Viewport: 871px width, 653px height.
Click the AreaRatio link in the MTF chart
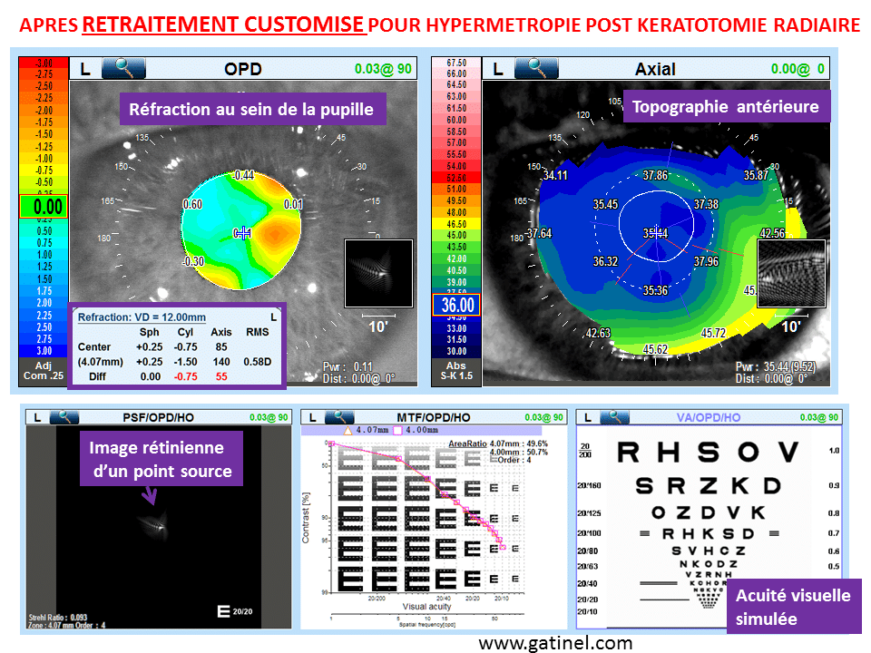point(468,443)
